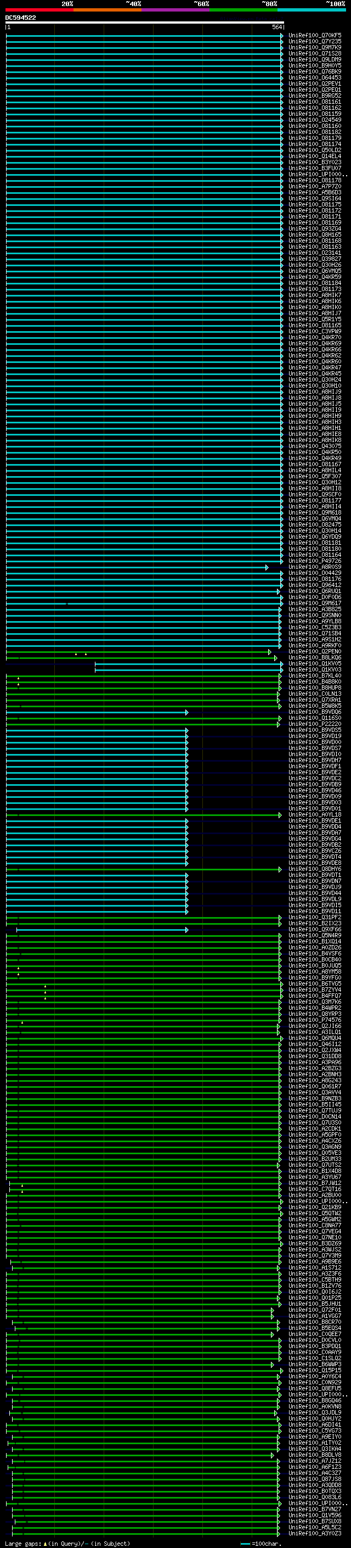The height and width of the screenshot is (1548, 351).
Task: Select hit label UniRef100_Q9M617
Action: tap(315, 603)
